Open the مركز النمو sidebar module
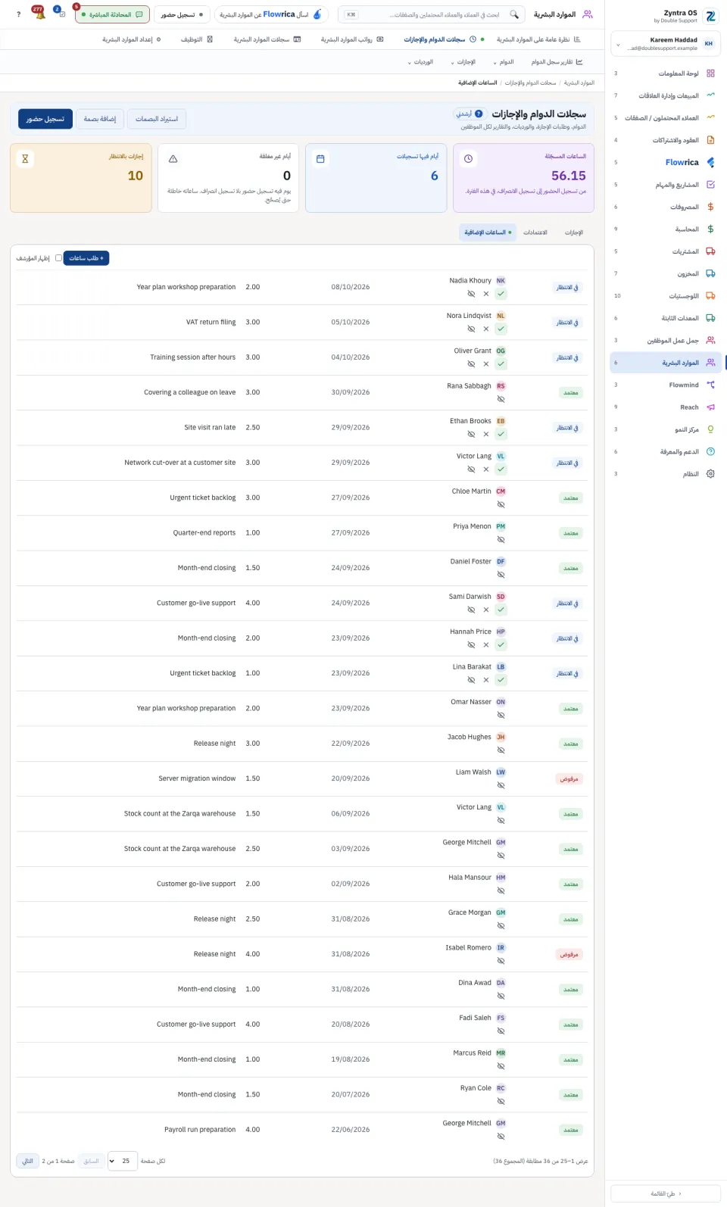Viewport: 727px width, 1207px height. point(665,429)
